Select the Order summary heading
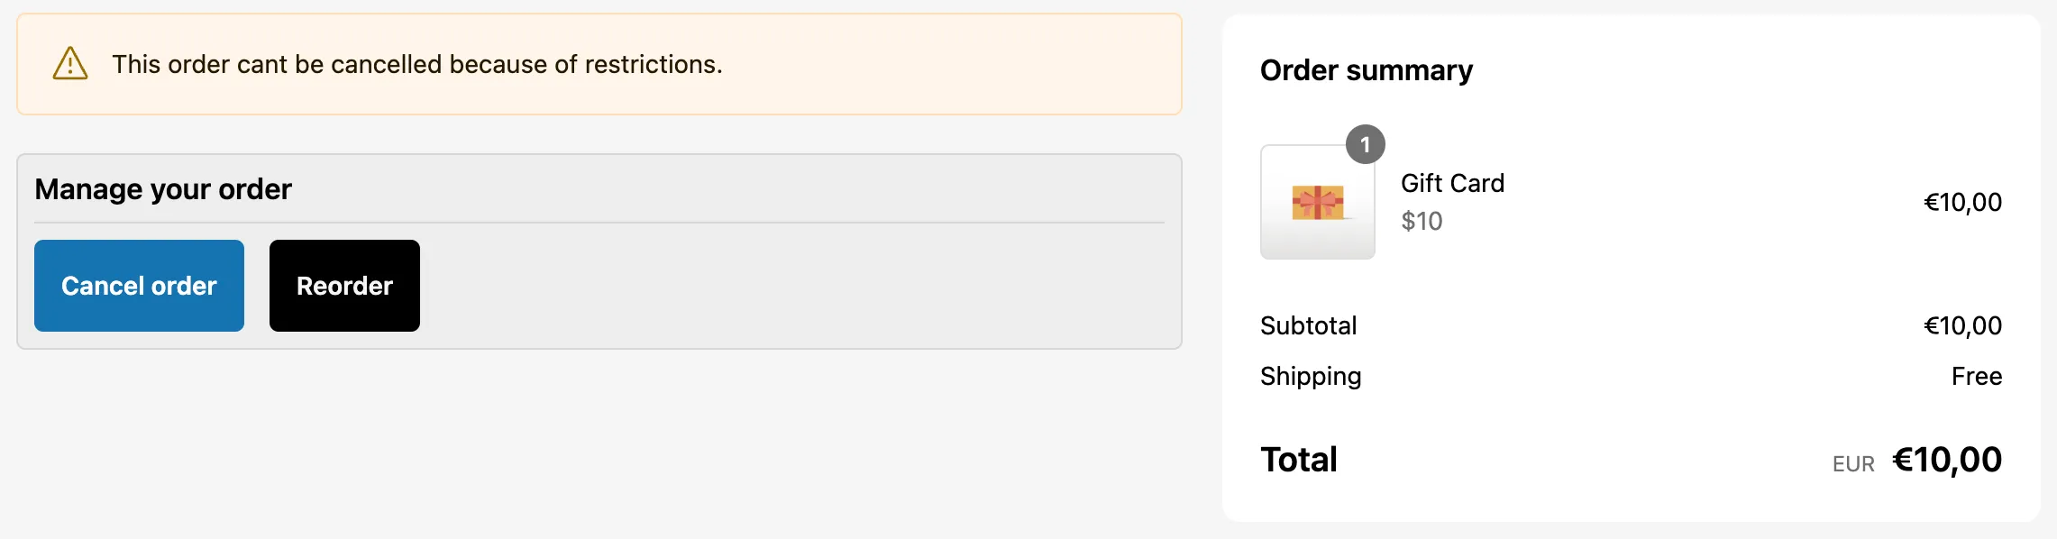 [x=1367, y=70]
